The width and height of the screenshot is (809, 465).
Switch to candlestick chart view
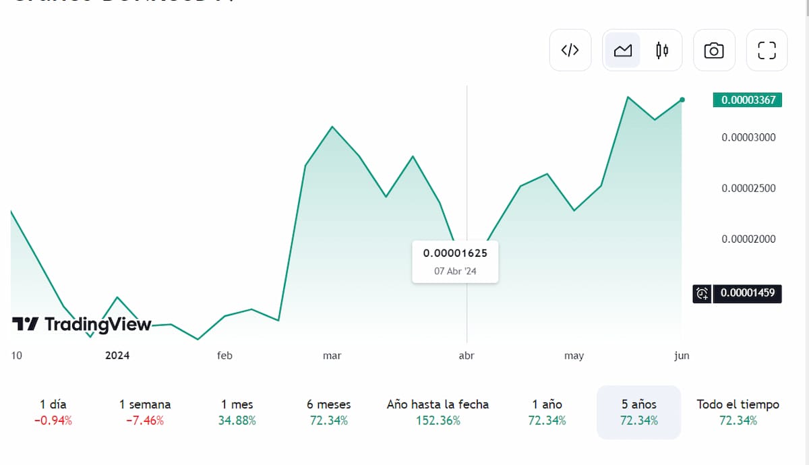(662, 51)
